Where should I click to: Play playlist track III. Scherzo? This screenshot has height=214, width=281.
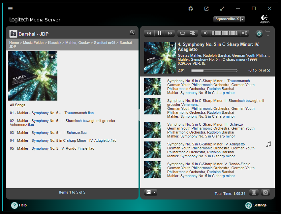(x=205, y=124)
